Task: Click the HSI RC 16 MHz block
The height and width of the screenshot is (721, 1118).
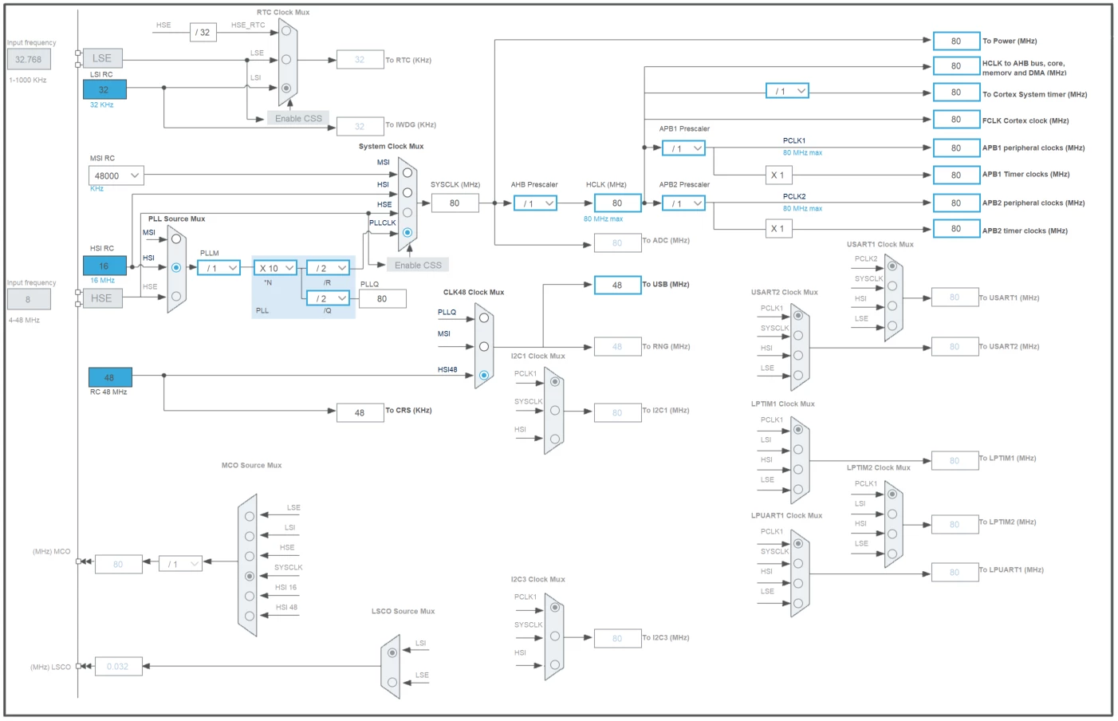Action: click(104, 266)
